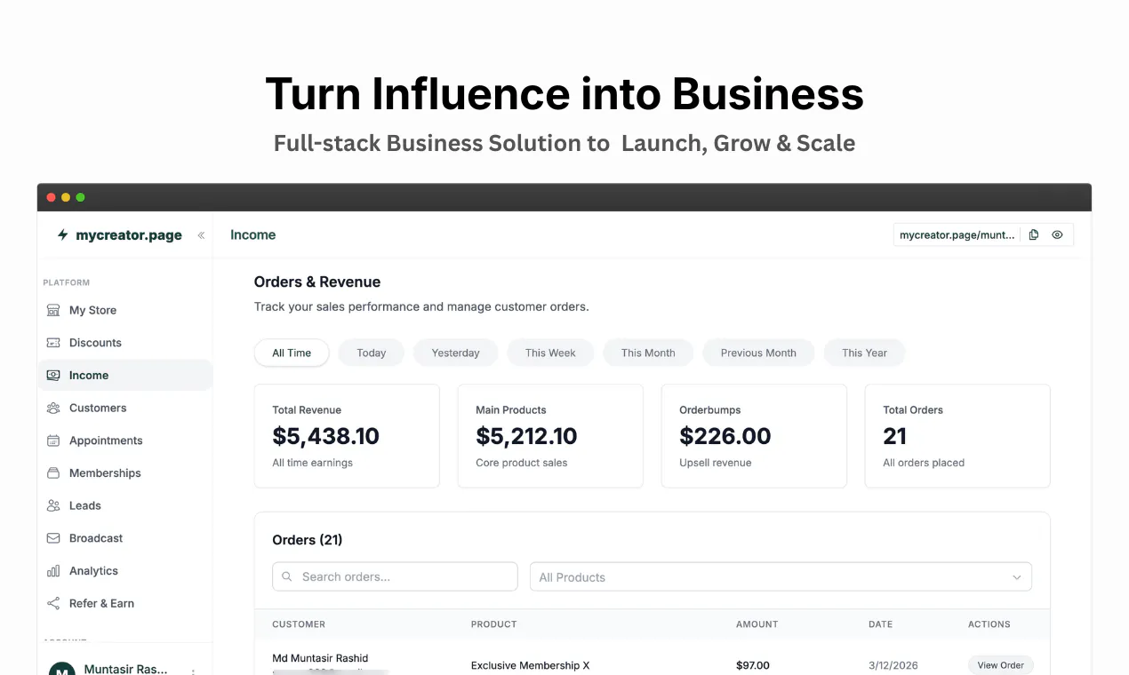Click the Refer & Earn share icon
This screenshot has height=675, width=1129.
tap(53, 604)
